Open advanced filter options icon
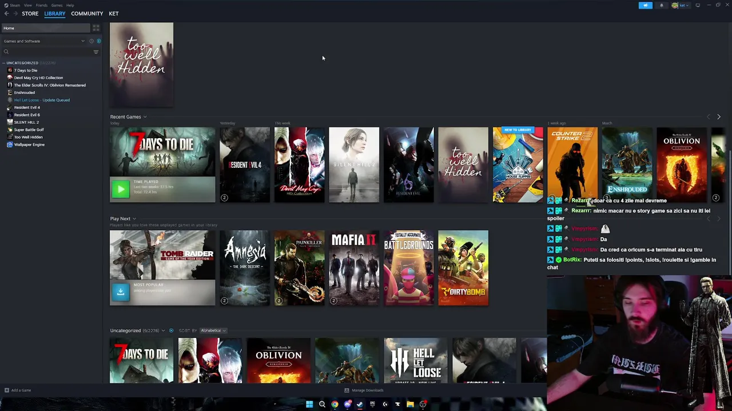This screenshot has width=732, height=411. click(x=96, y=52)
